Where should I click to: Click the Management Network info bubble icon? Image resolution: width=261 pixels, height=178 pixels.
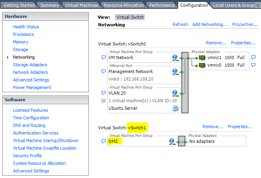(104, 71)
